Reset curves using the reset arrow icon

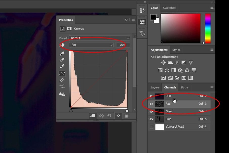point(109,116)
